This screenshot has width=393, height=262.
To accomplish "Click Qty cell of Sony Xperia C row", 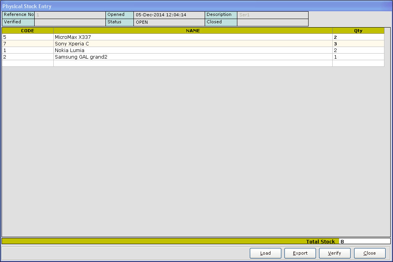I will pos(358,44).
